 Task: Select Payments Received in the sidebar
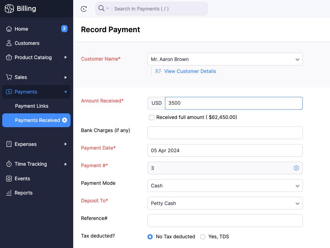38,120
